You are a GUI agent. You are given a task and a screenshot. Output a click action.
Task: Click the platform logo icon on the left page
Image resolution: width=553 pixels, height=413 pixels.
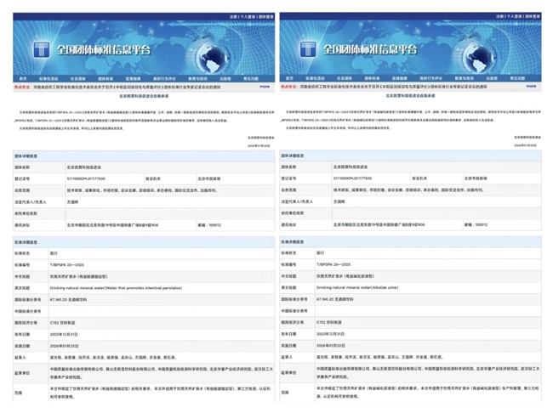tap(41, 49)
